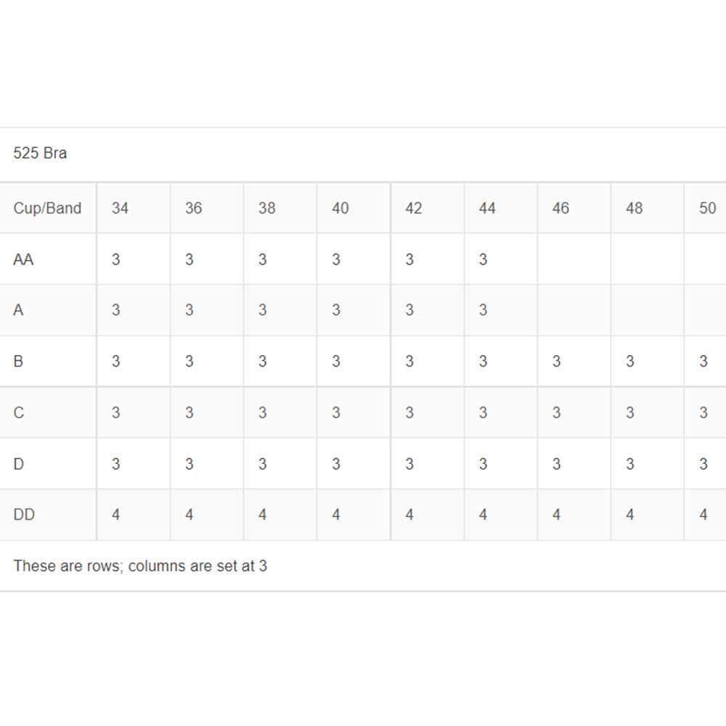Click the DD cup, band 50 cell
Screen dimensions: 726x726
[x=703, y=515]
